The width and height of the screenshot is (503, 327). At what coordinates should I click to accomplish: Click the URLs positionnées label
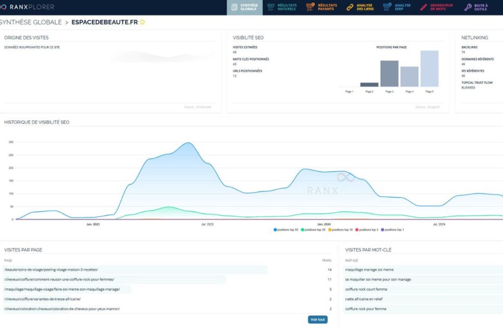point(248,71)
